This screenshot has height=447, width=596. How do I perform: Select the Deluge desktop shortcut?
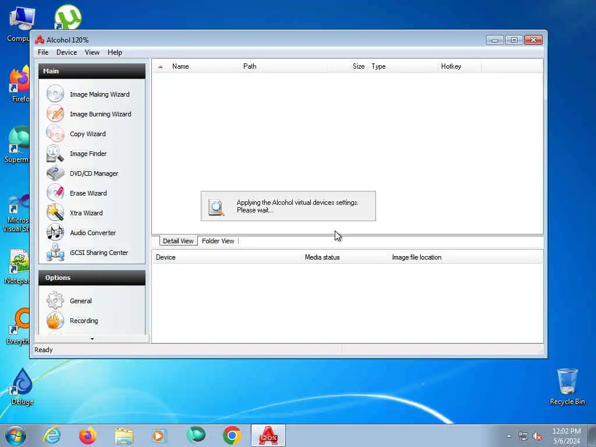tap(23, 387)
